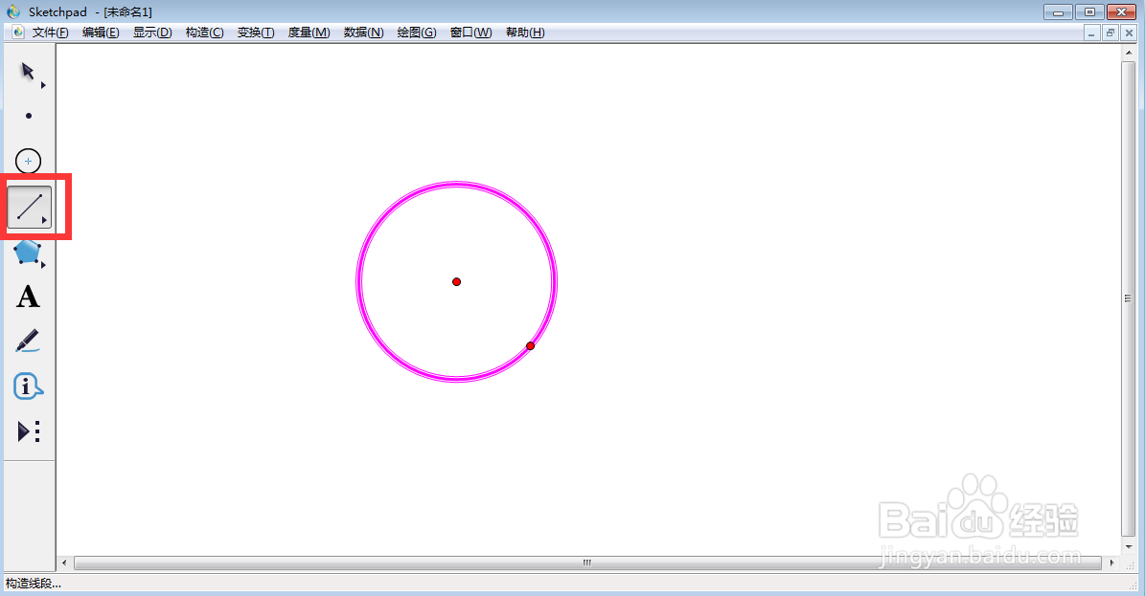This screenshot has height=596, width=1145.
Task: Open the 帮助(H) menu
Action: click(525, 33)
